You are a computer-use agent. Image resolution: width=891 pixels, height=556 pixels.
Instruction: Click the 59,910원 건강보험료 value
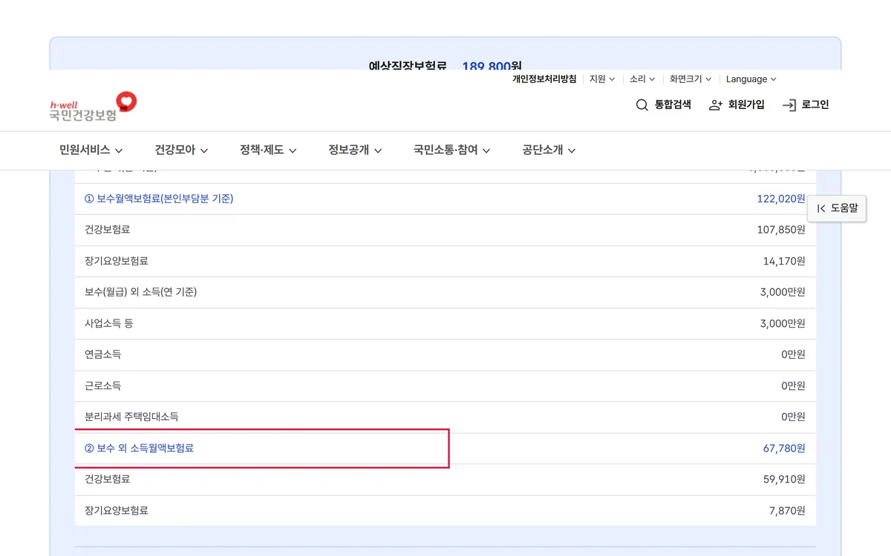tap(784, 479)
